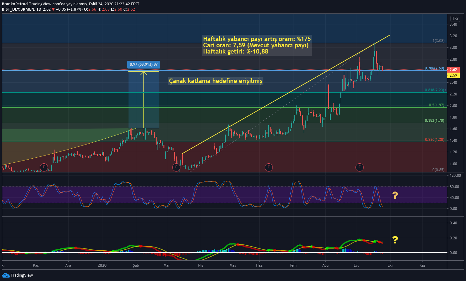Select the 'Haftalık getiri: %-10,88' line
This screenshot has width=466, height=281.
(236, 52)
